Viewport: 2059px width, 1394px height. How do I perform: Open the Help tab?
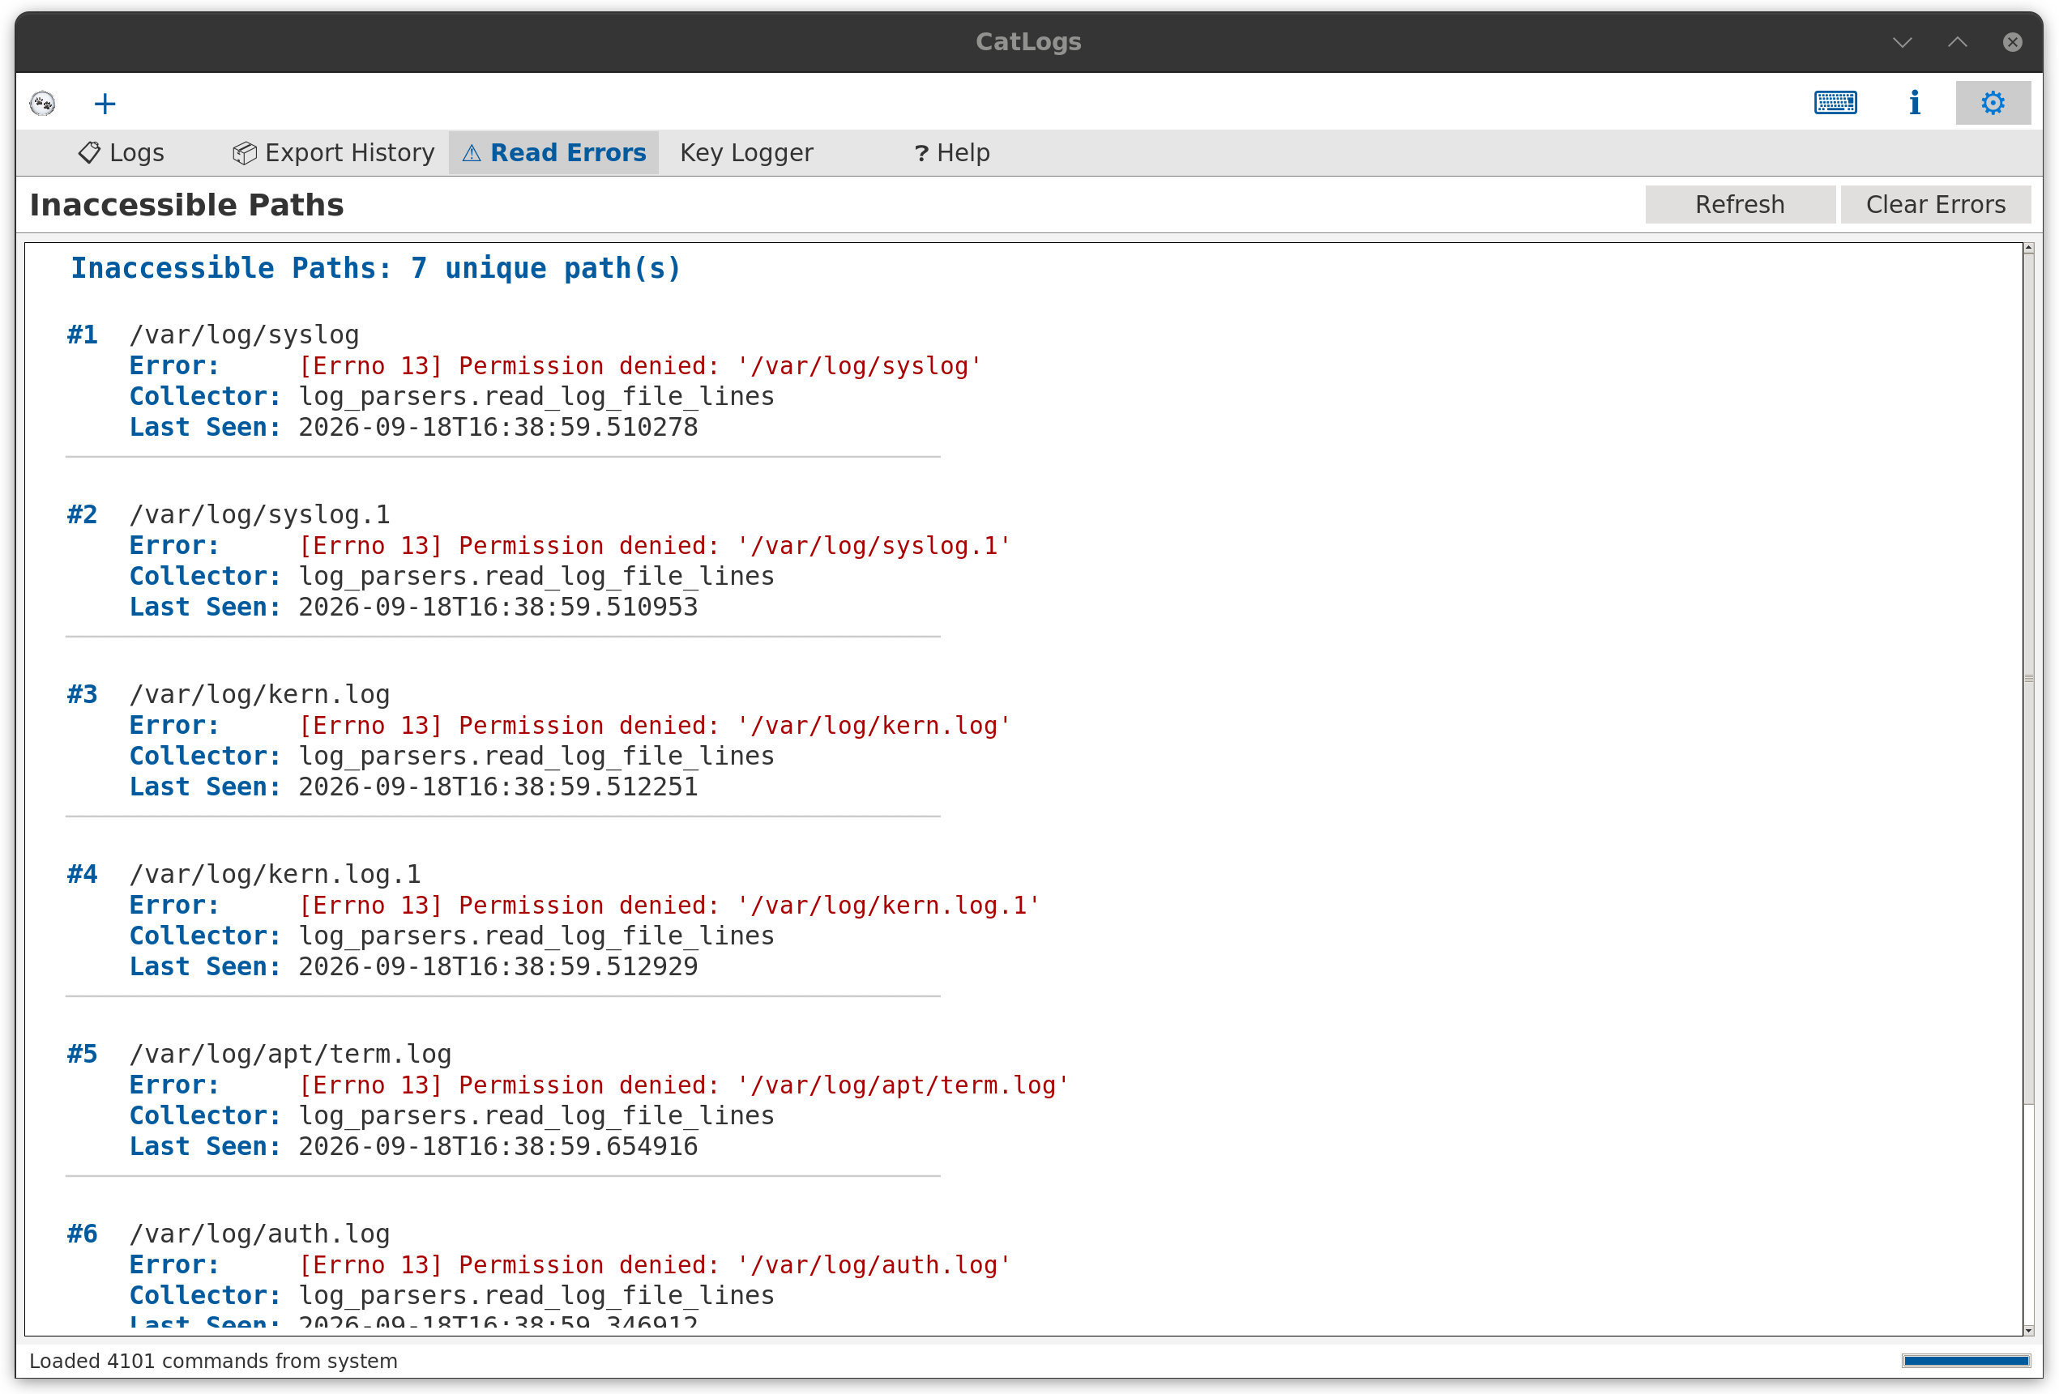tap(951, 152)
